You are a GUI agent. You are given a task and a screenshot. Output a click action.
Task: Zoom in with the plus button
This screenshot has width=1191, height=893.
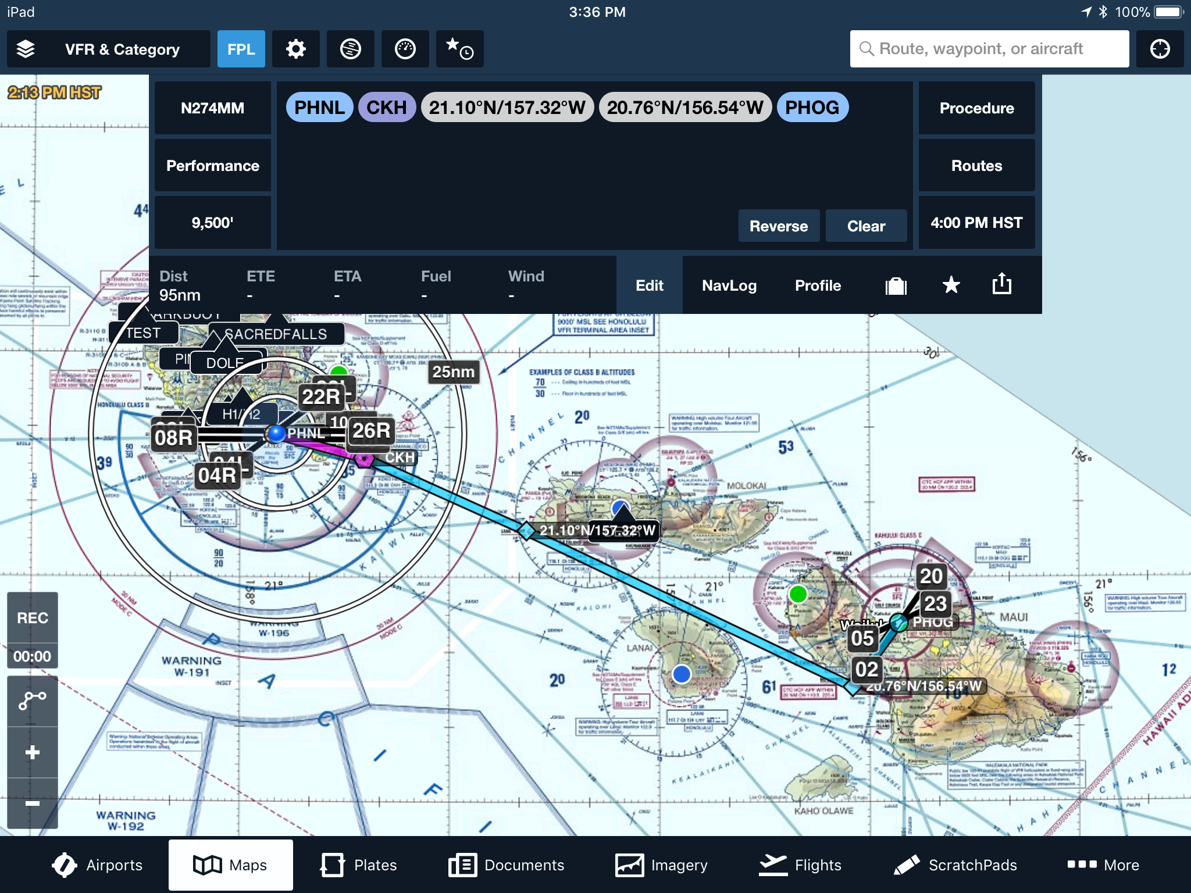click(33, 752)
